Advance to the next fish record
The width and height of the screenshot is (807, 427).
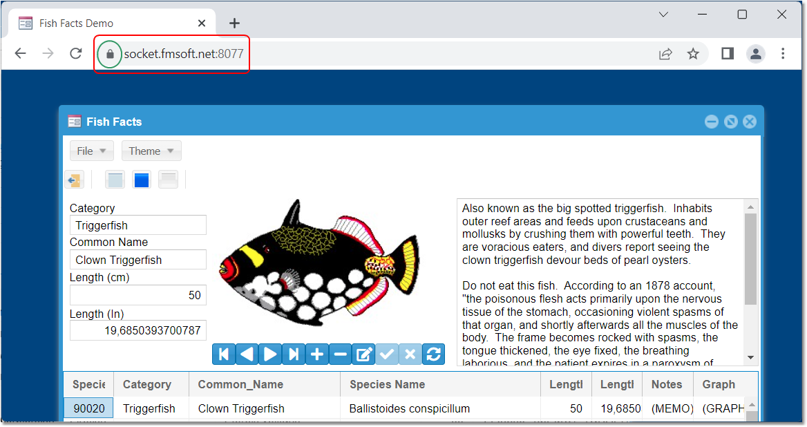point(270,354)
